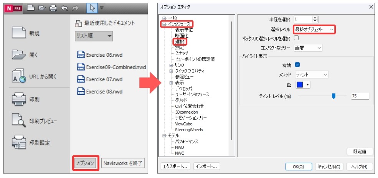
Task: Select 断面化 in the options tree
Action: [x=182, y=36]
